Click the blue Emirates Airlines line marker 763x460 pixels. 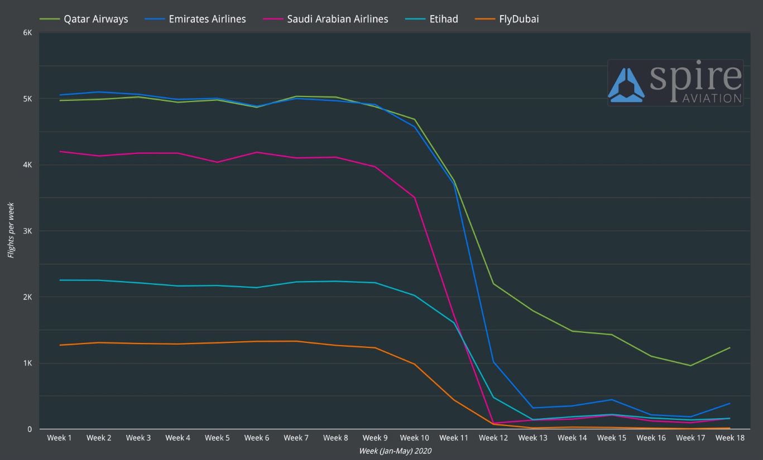pos(154,18)
